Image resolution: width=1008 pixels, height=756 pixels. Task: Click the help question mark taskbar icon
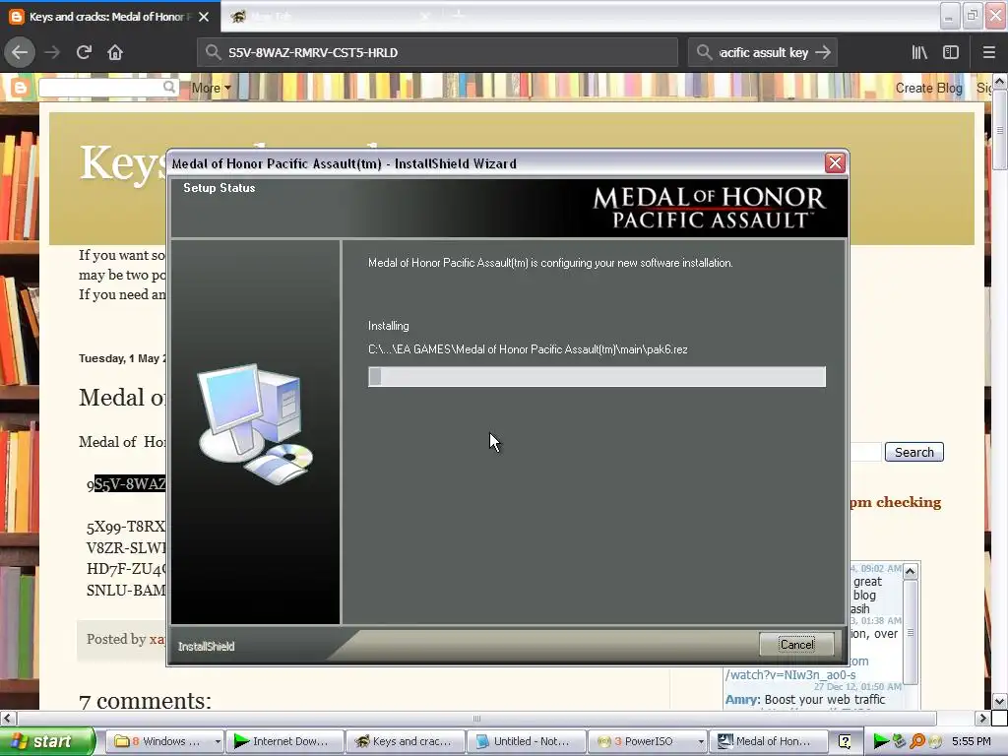[x=845, y=741]
